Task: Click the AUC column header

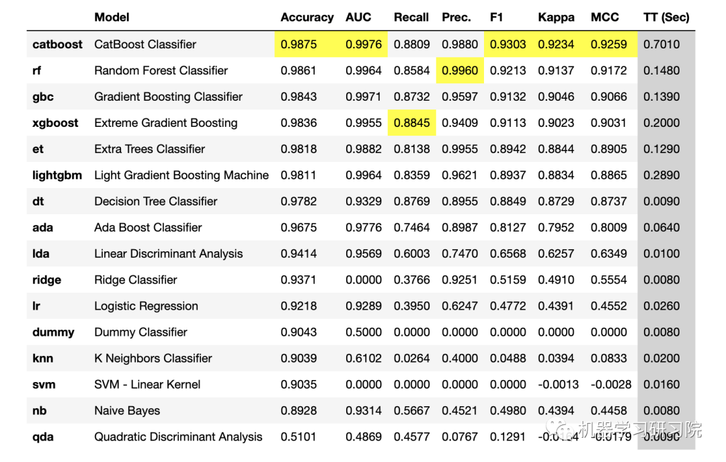Action: click(x=358, y=17)
